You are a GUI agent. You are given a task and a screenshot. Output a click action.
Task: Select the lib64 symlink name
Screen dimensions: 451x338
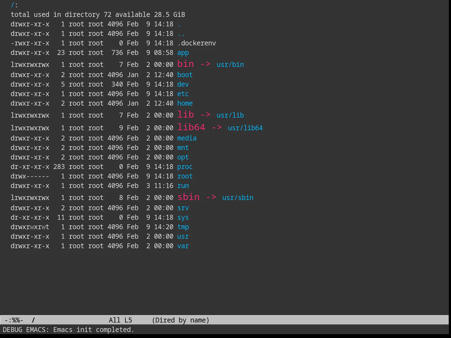click(191, 127)
